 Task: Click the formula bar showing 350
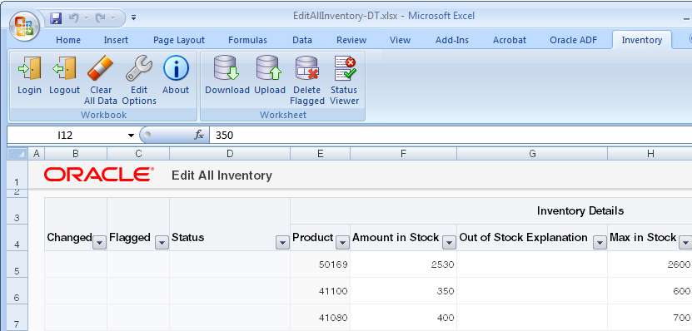point(451,136)
